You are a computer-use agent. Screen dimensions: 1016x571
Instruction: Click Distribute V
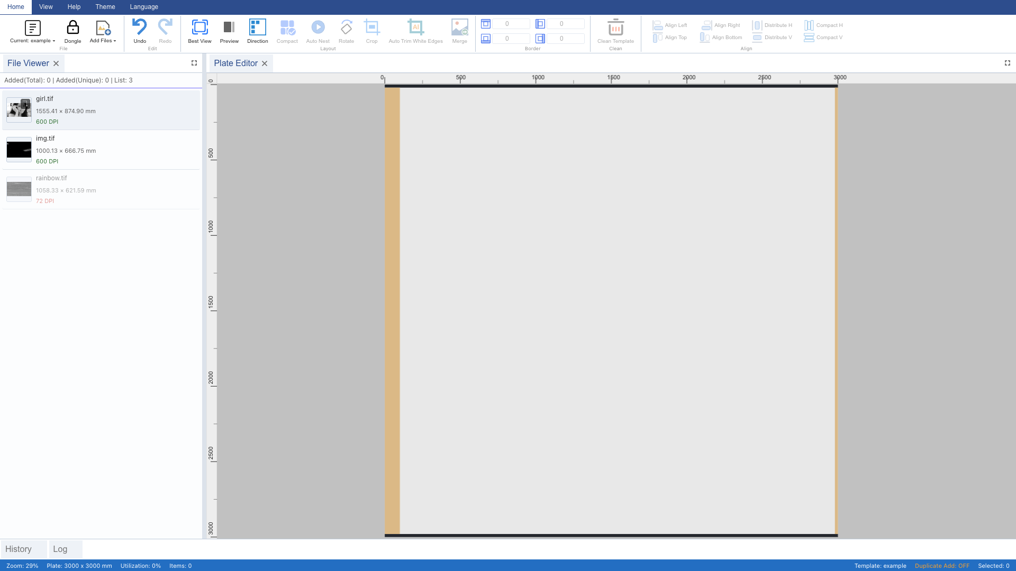tap(772, 38)
